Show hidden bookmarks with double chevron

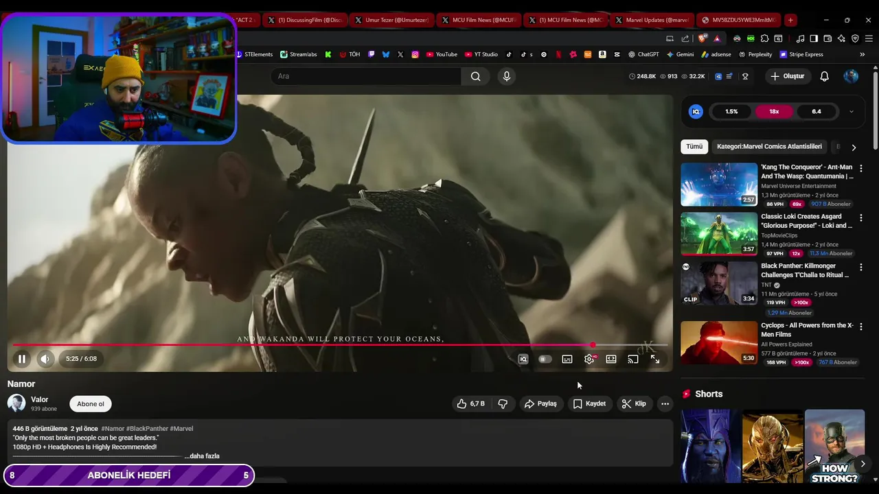[863, 54]
